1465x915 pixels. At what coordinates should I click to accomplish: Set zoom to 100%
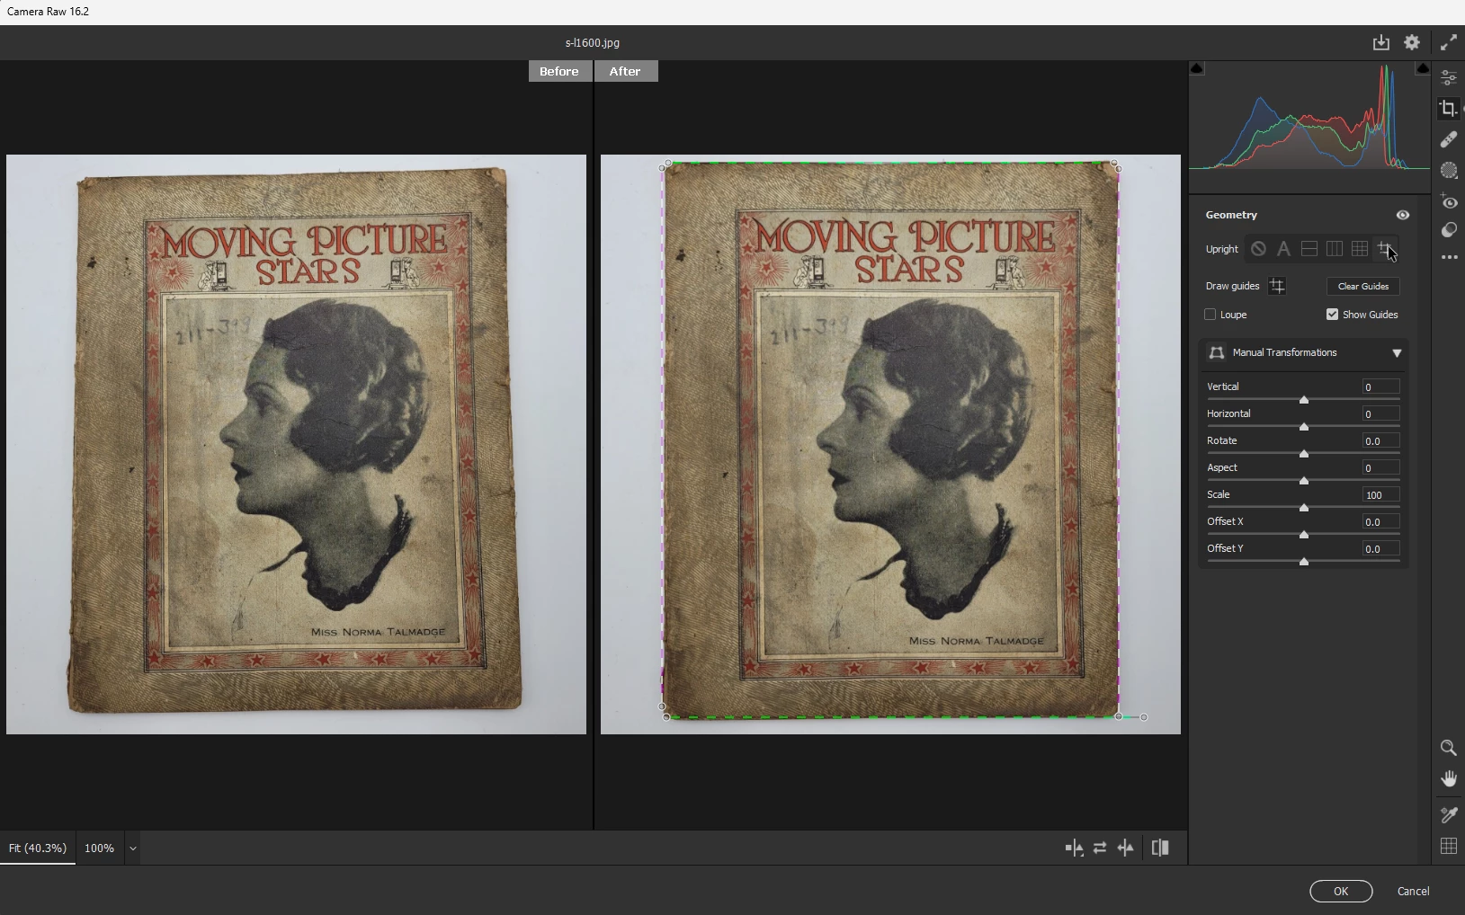tap(99, 848)
